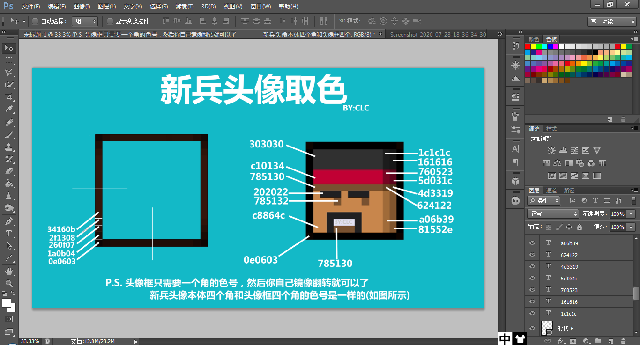
Task: Switch to the 通道 tab
Action: point(551,191)
